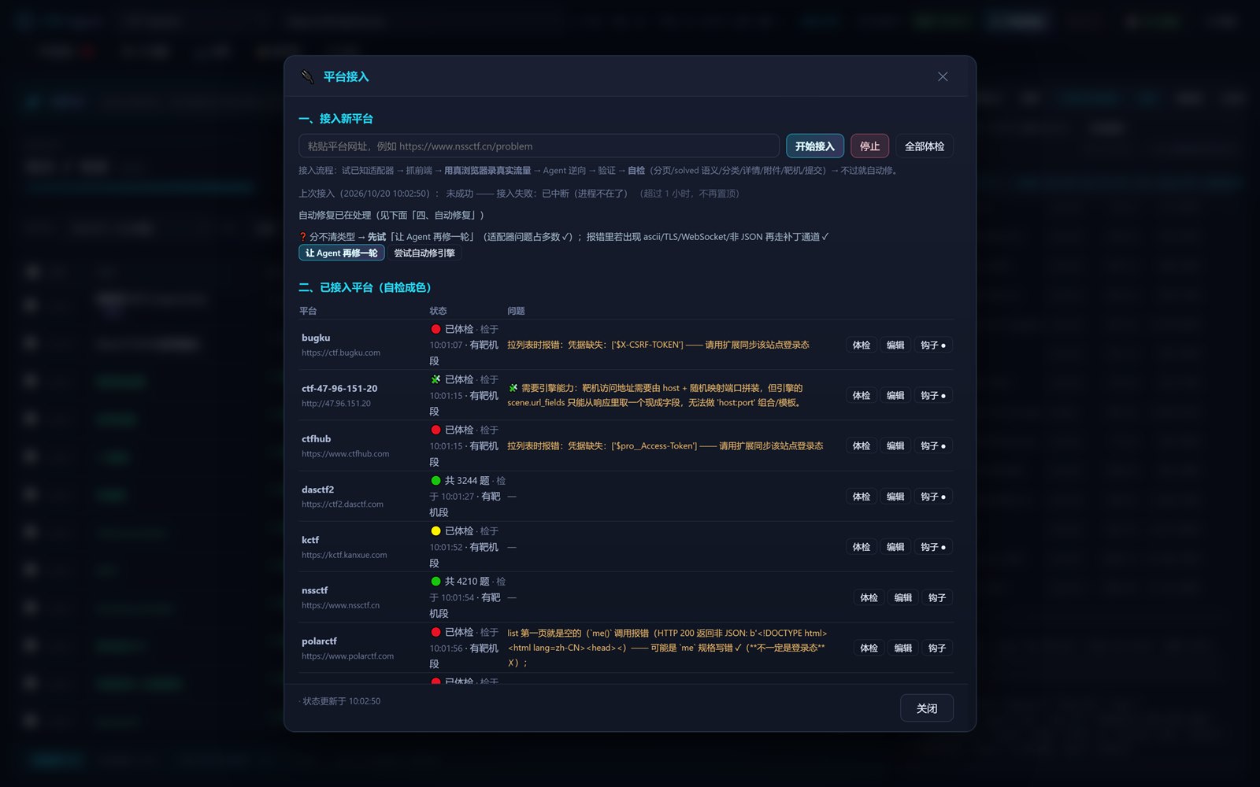The height and width of the screenshot is (787, 1260).
Task: Click the red status dot for bugku
Action: (x=435, y=329)
